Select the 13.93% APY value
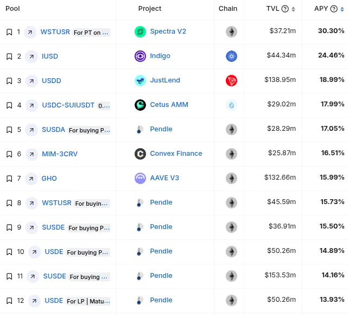The image size is (349, 317). click(x=332, y=300)
